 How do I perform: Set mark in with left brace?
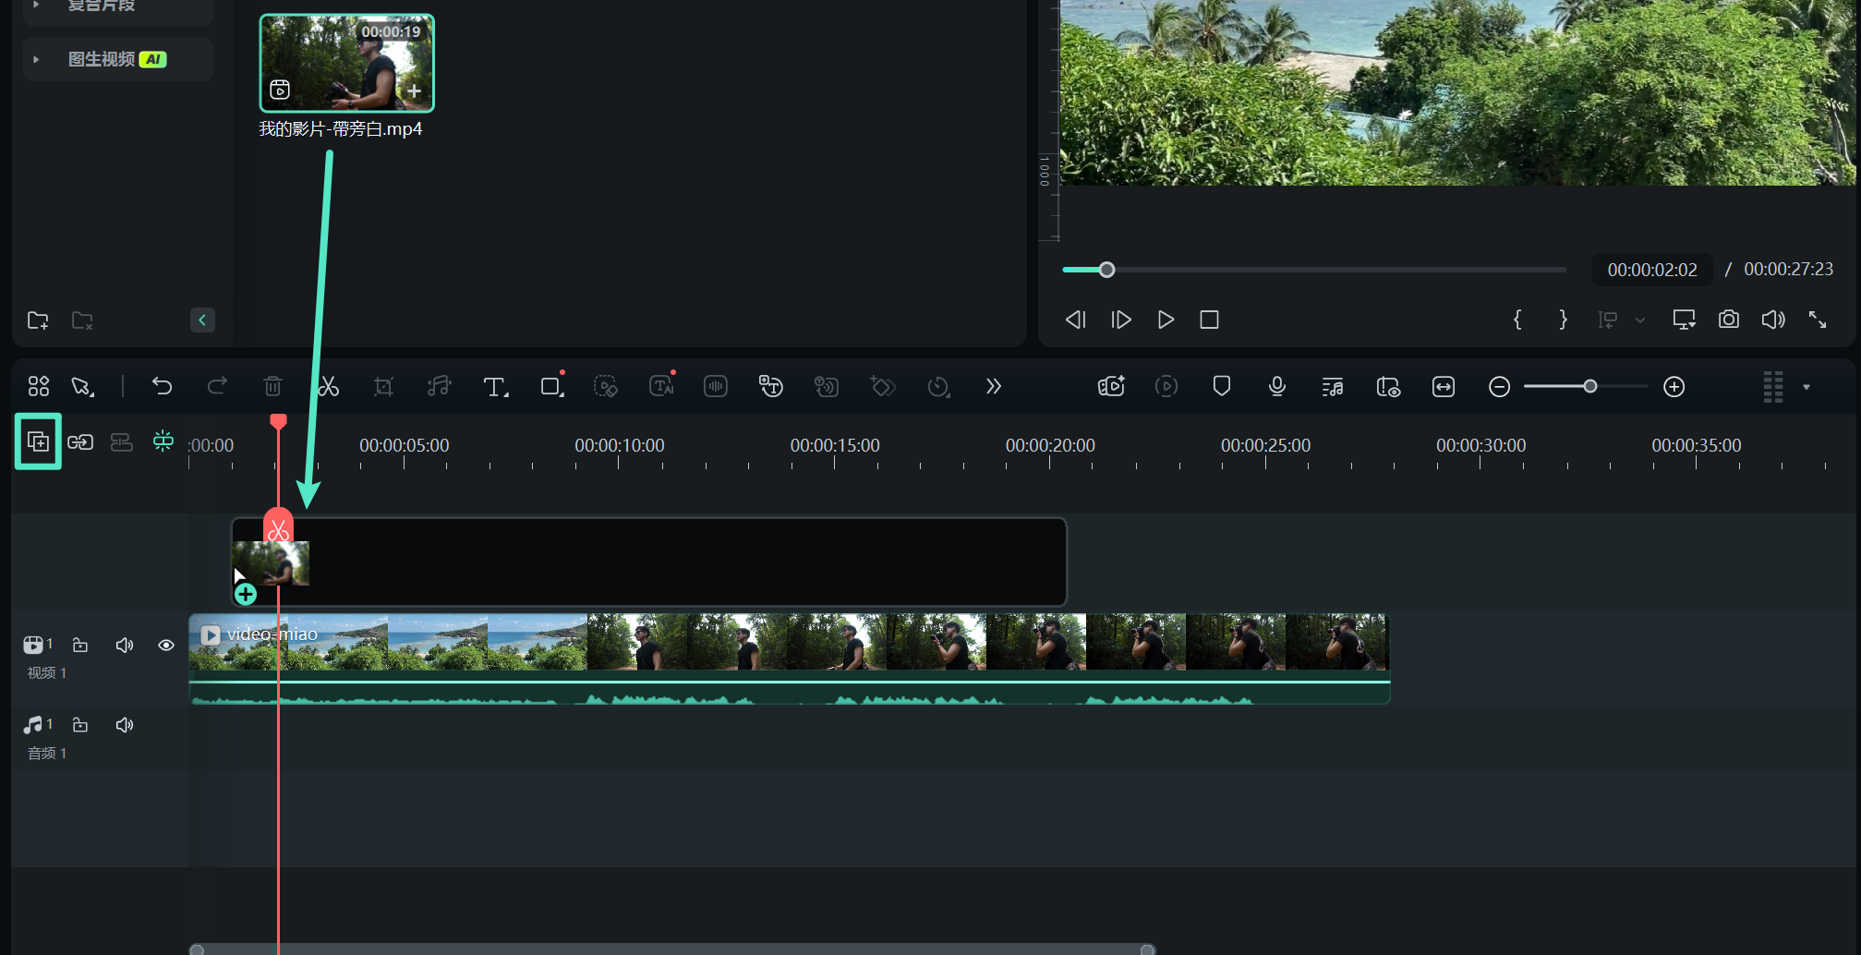tap(1517, 320)
